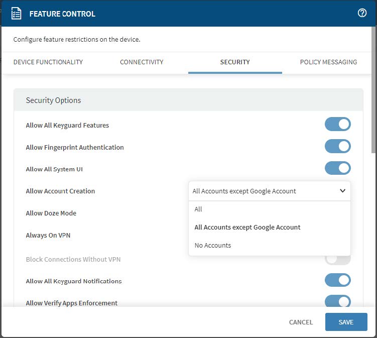Open the Connectivity tab
The image size is (377, 338).
tap(142, 62)
